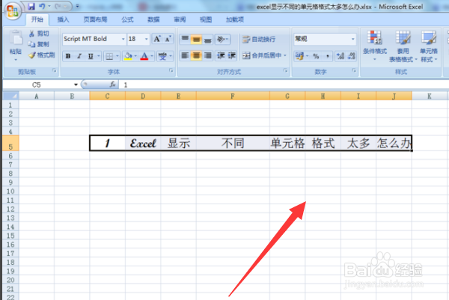The width and height of the screenshot is (449, 300).
Task: Customize quick access toolbar arrow
Action: click(x=78, y=6)
